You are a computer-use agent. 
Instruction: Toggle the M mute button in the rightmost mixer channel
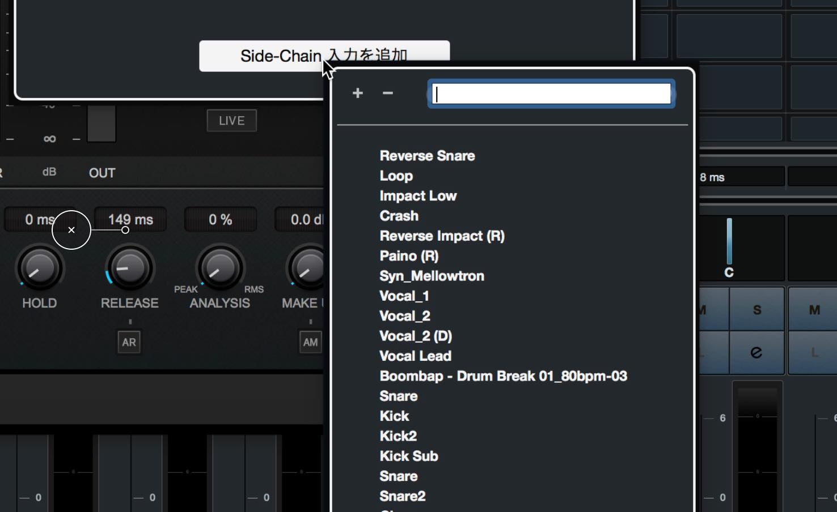click(814, 310)
